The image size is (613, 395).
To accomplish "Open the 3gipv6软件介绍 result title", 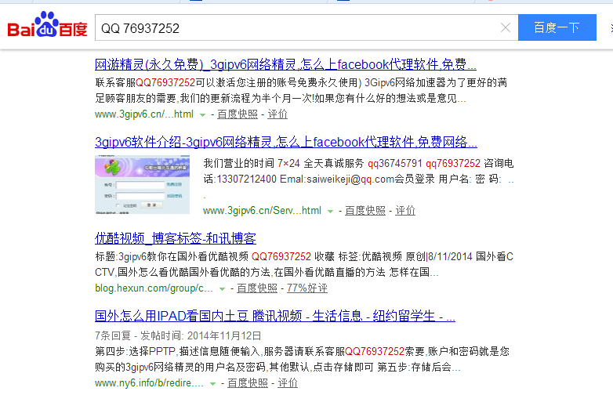I will pos(286,142).
